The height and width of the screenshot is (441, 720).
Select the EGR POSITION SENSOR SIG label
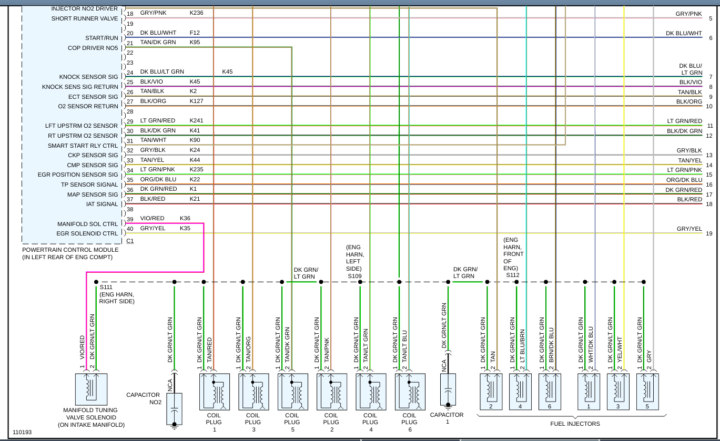pos(78,175)
